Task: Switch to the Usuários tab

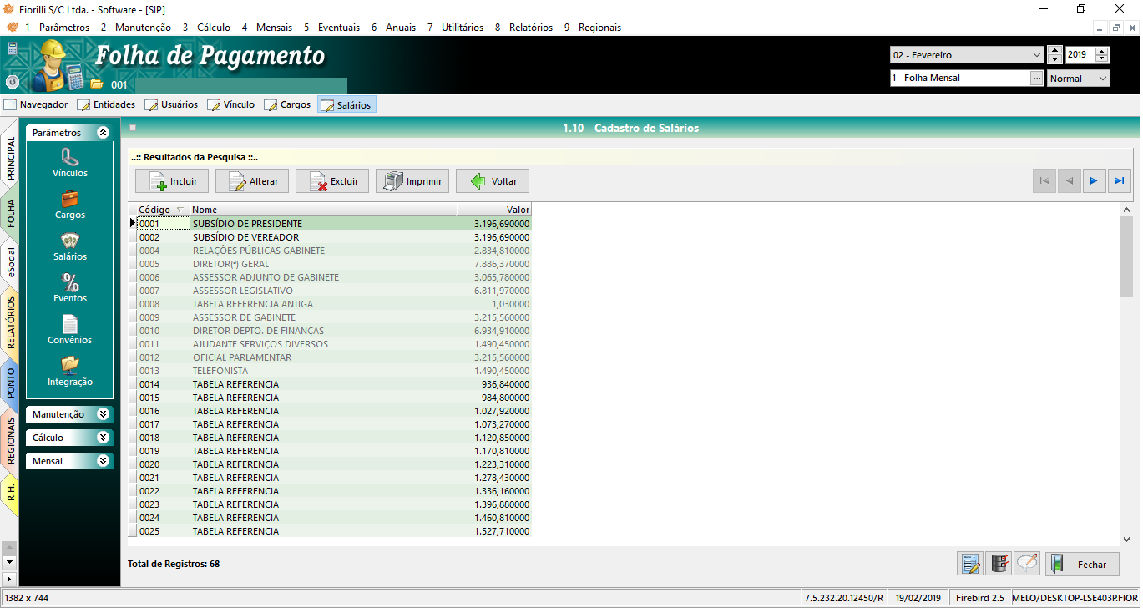Action: click(171, 105)
